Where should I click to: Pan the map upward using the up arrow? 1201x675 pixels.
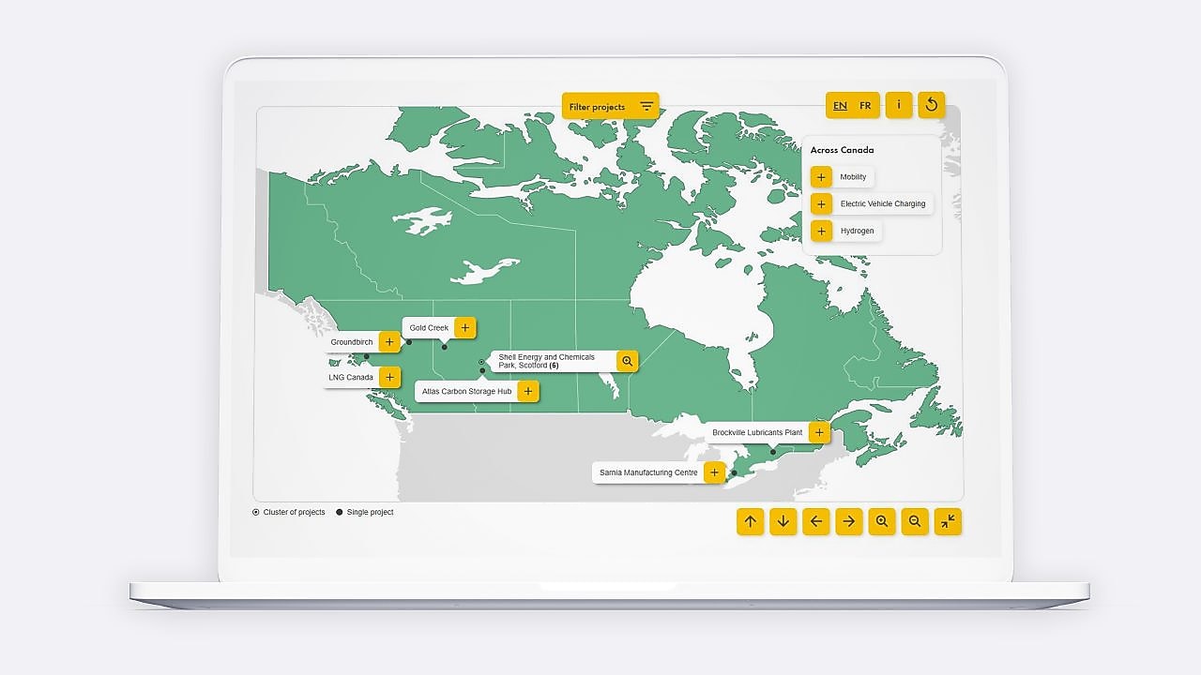coord(749,520)
